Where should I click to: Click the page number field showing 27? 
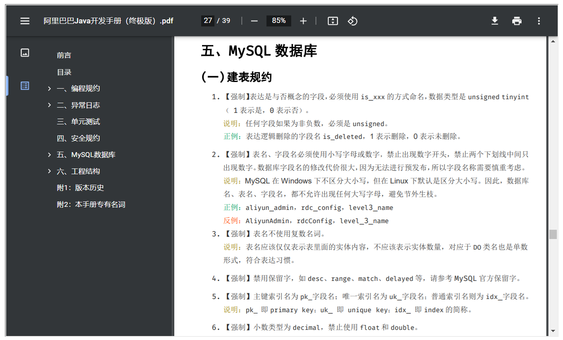[208, 21]
